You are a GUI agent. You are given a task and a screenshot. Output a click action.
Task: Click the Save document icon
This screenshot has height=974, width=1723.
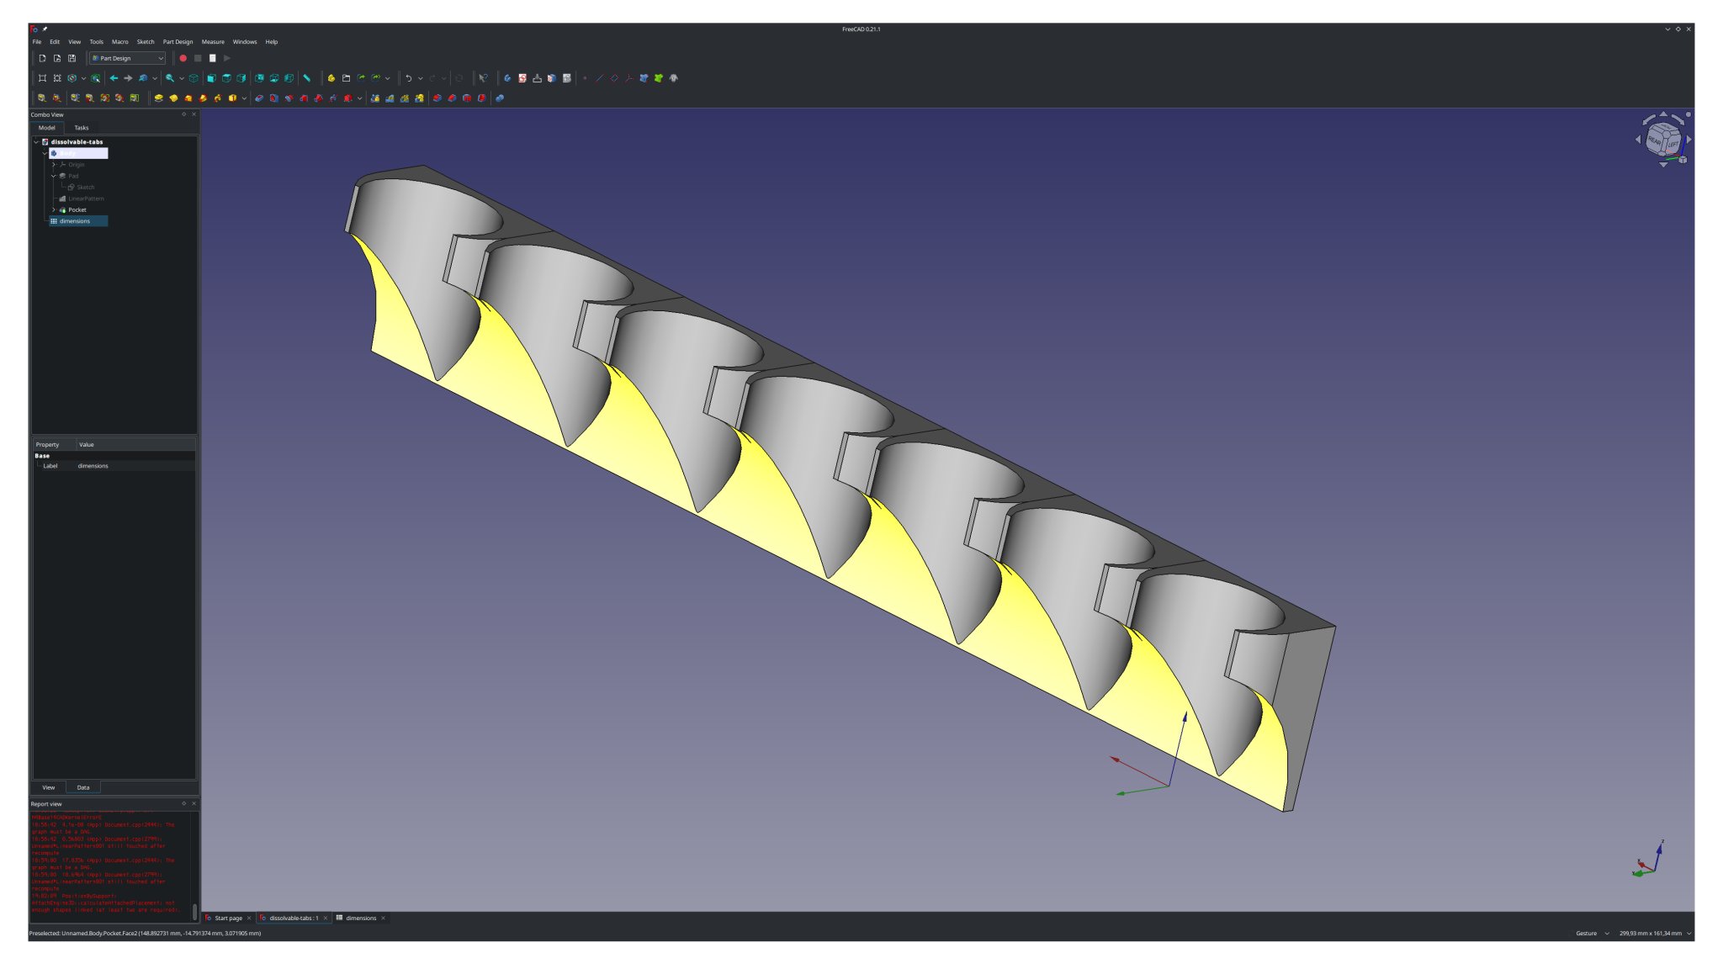click(x=72, y=58)
